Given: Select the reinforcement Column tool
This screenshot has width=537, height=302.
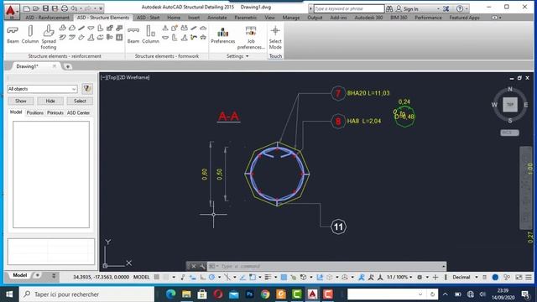Looking at the screenshot, I should click(x=30, y=34).
